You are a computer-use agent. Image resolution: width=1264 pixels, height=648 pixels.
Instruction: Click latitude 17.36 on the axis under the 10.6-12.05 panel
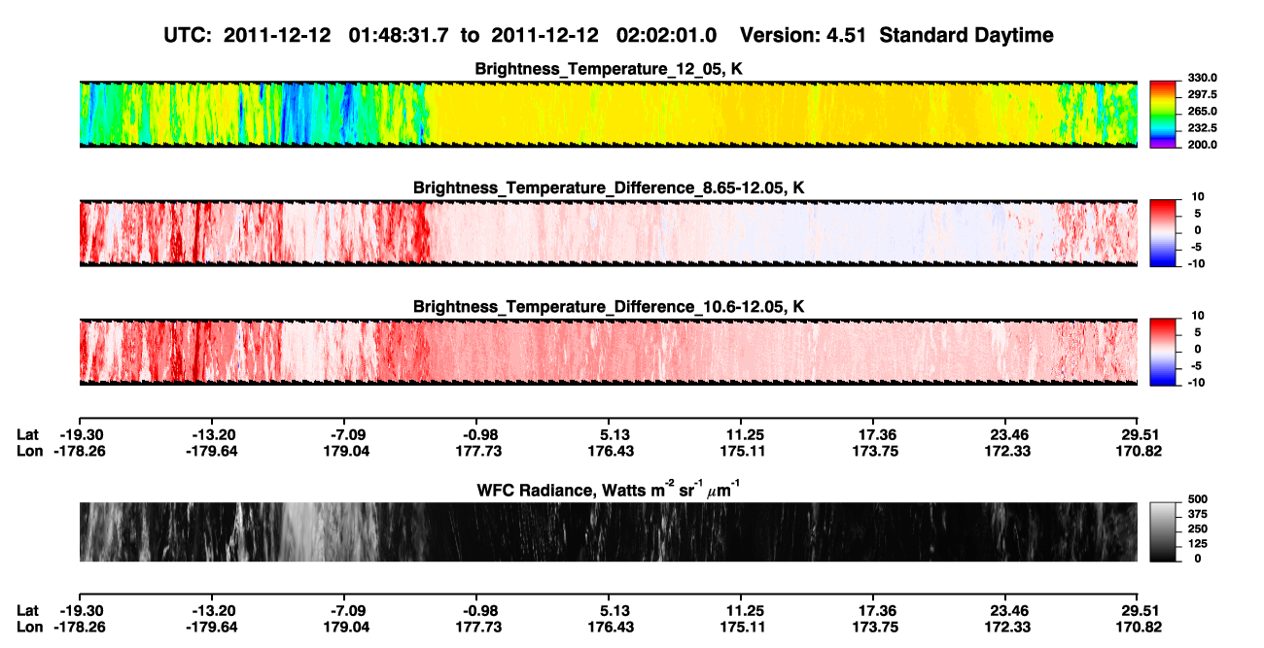[876, 434]
